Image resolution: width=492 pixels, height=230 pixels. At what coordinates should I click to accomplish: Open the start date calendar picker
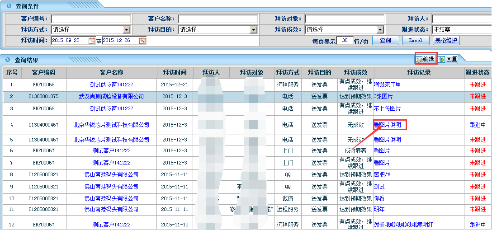(x=92, y=41)
